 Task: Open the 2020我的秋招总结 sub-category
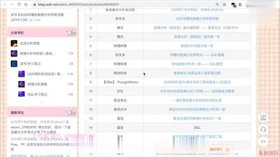45,74
